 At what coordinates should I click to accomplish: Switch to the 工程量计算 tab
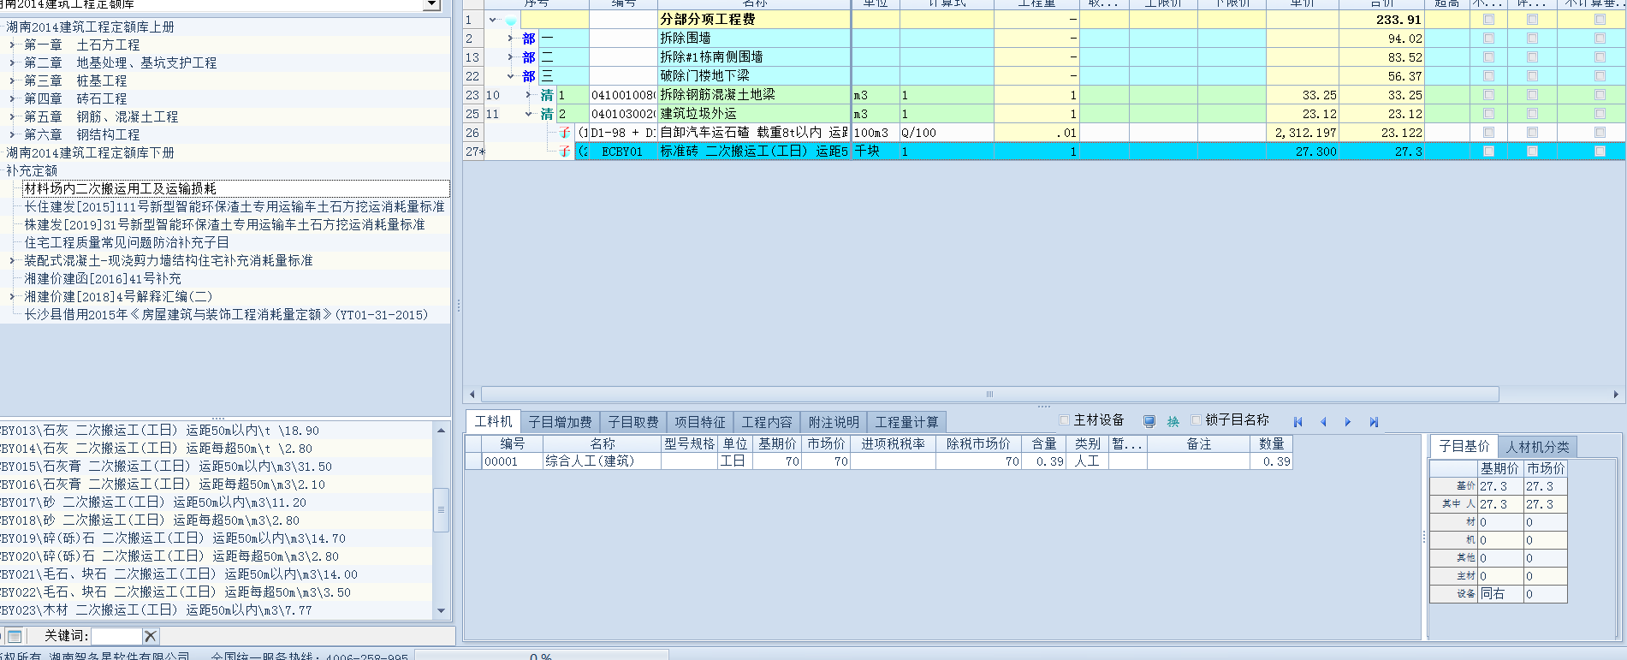click(x=906, y=422)
